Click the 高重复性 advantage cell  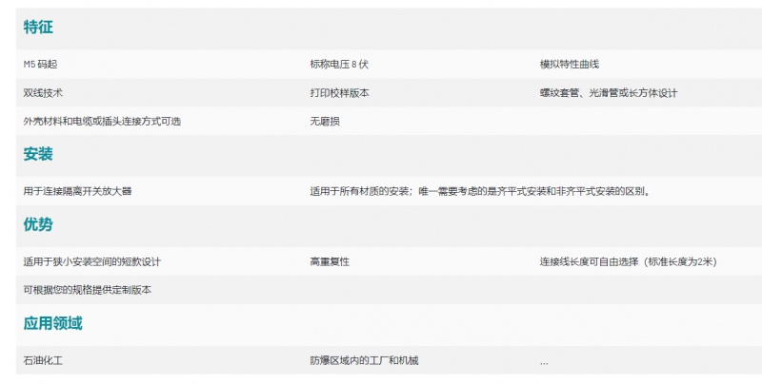(330, 261)
